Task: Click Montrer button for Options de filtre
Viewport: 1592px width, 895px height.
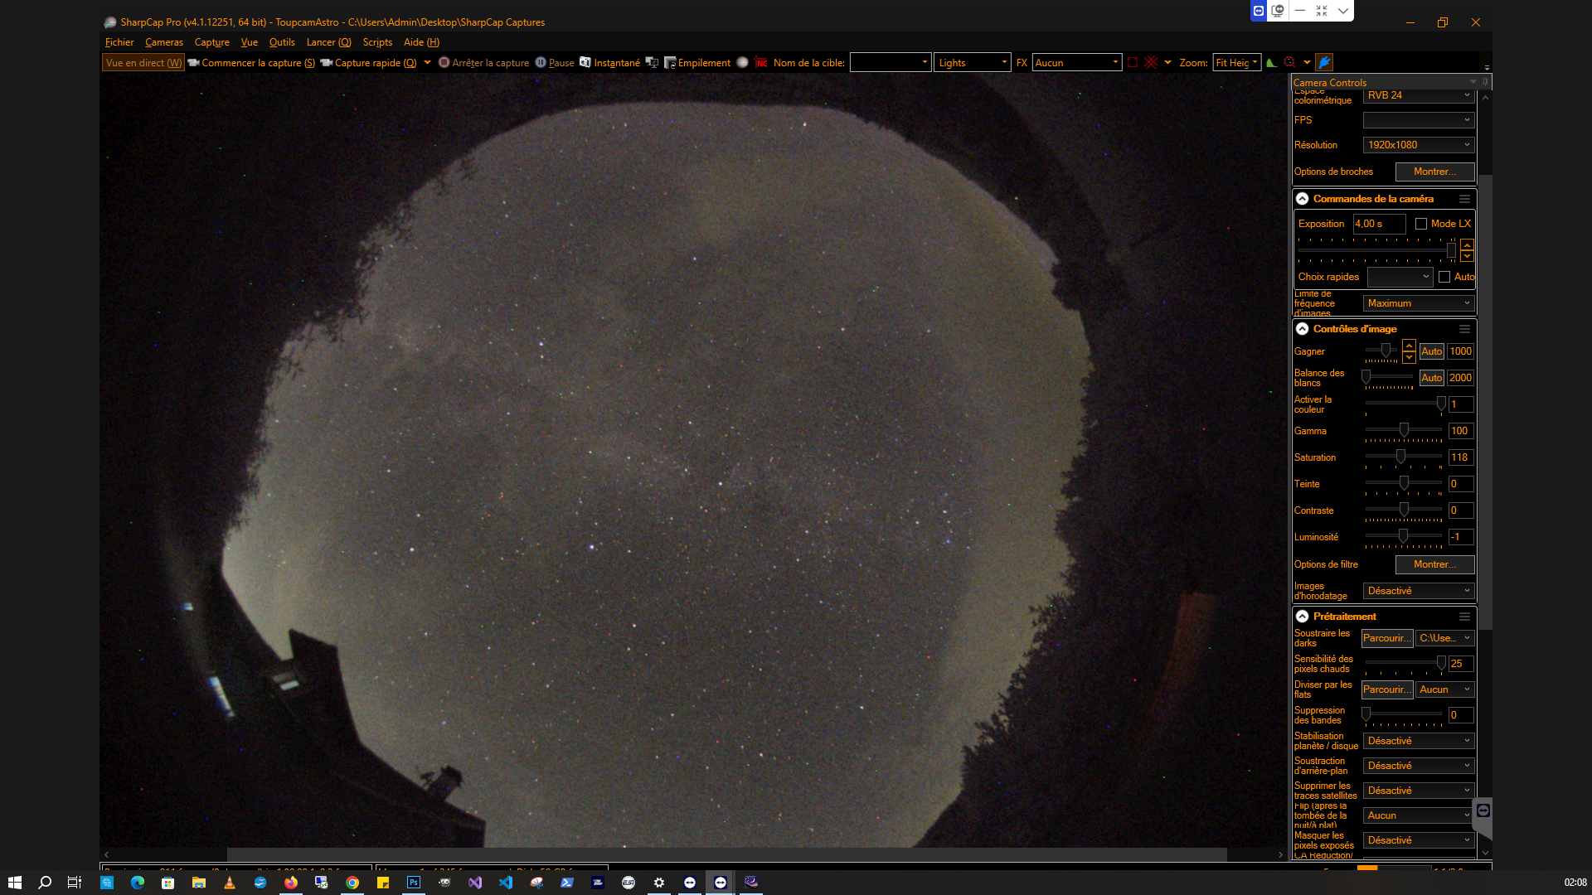Action: (x=1434, y=564)
